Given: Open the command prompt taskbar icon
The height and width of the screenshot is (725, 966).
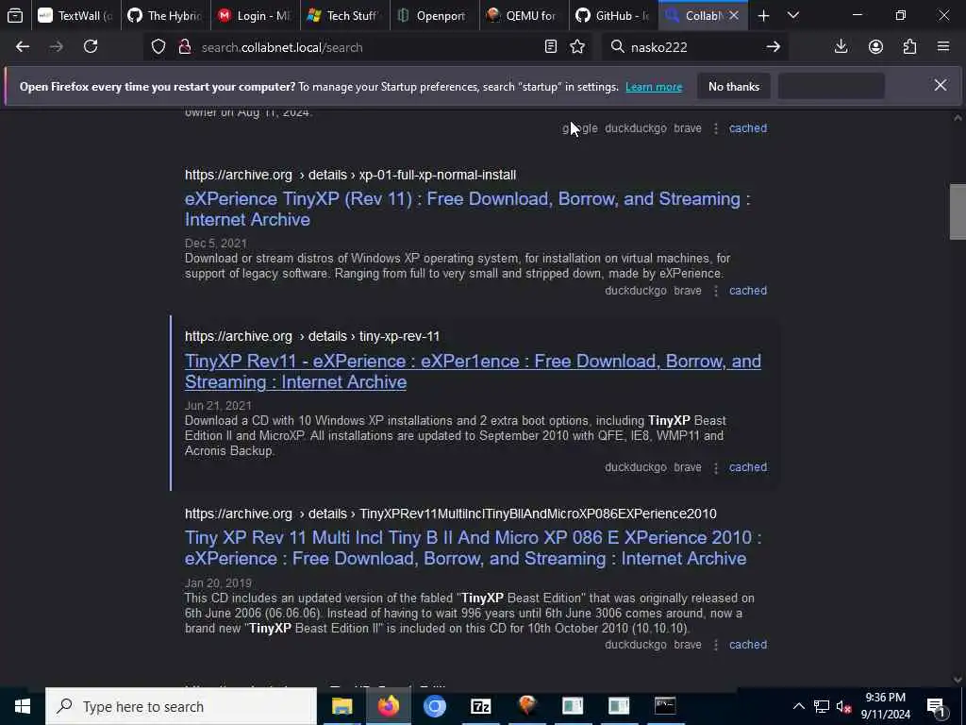Looking at the screenshot, I should pyautogui.click(x=665, y=706).
